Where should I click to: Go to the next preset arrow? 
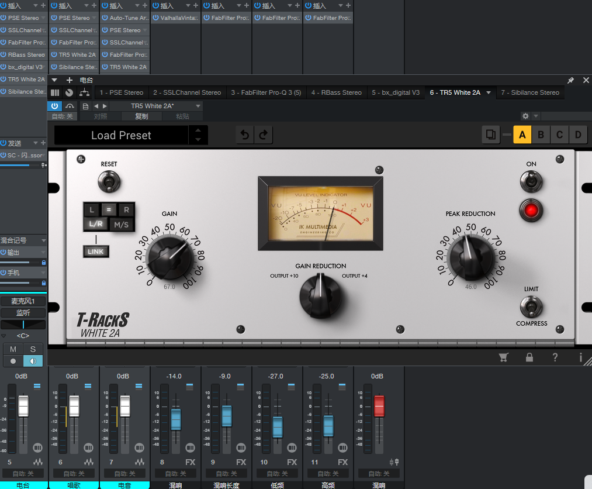(x=105, y=106)
